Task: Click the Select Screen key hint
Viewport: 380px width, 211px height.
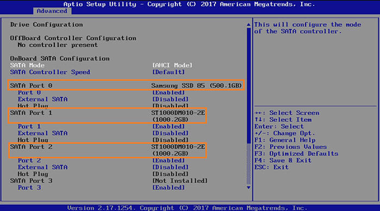Action: coord(287,113)
